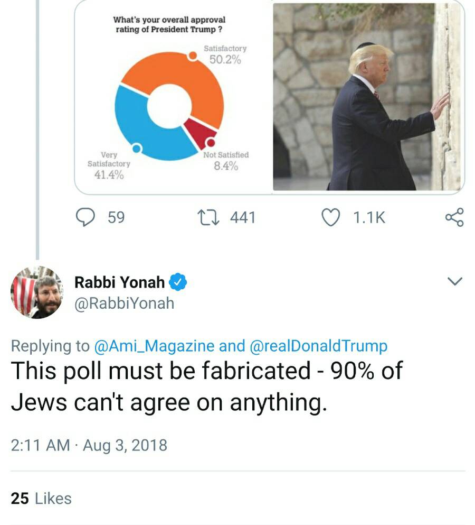Click the tweet text about the fabricated poll

[206, 386]
